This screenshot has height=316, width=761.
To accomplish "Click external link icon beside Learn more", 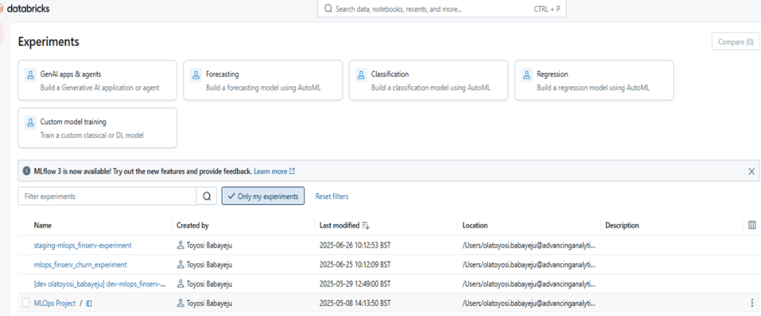I will [292, 171].
